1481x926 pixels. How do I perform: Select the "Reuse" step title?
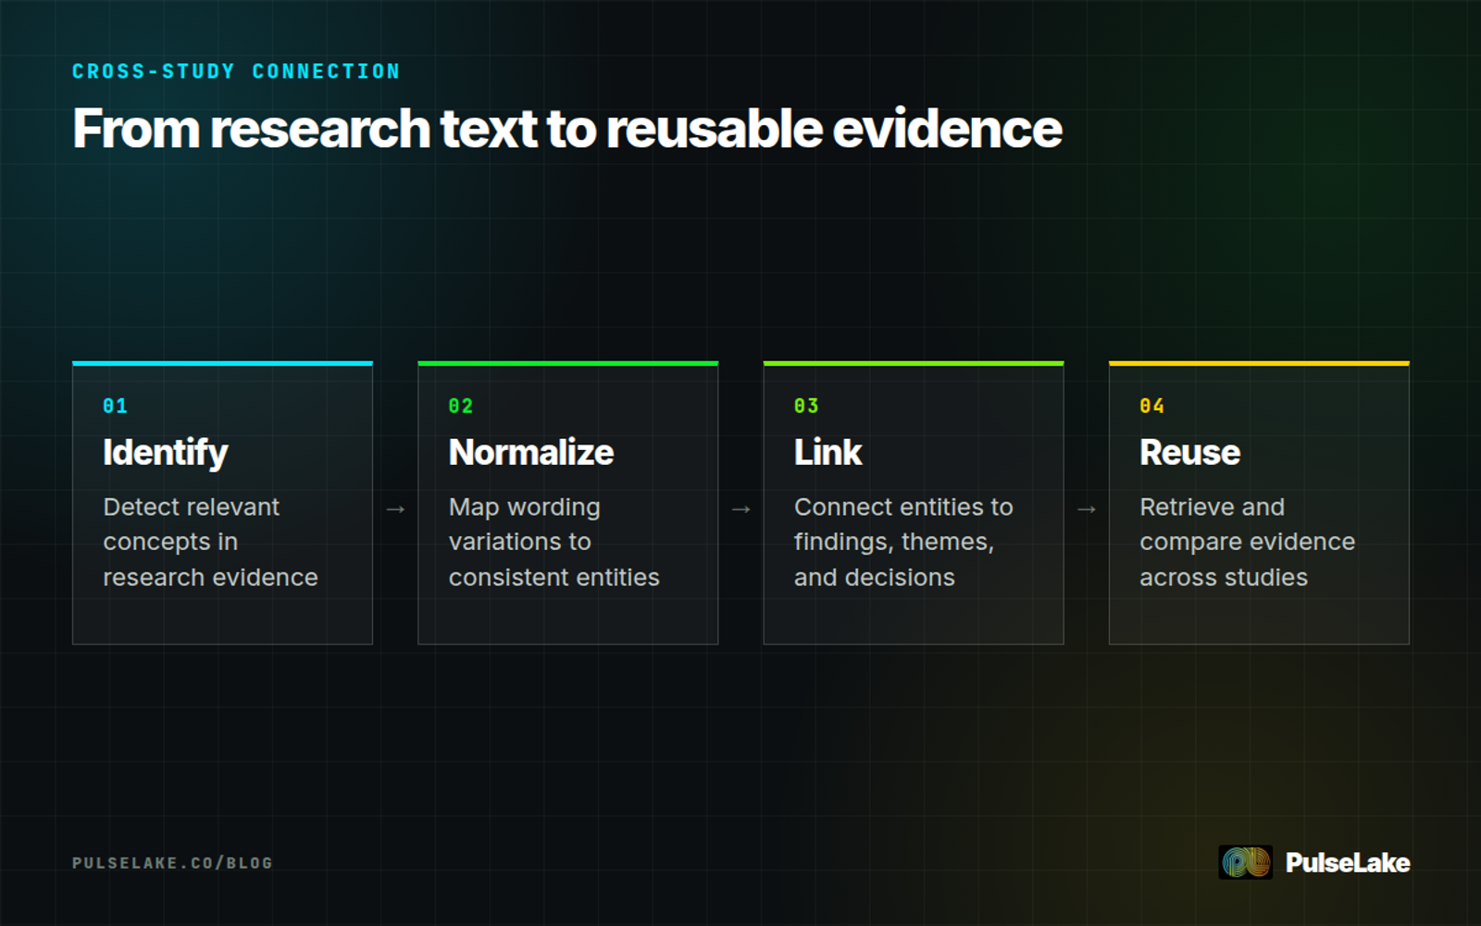(1190, 453)
